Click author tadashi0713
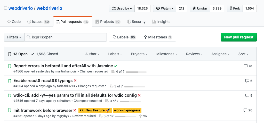 tap(66, 86)
